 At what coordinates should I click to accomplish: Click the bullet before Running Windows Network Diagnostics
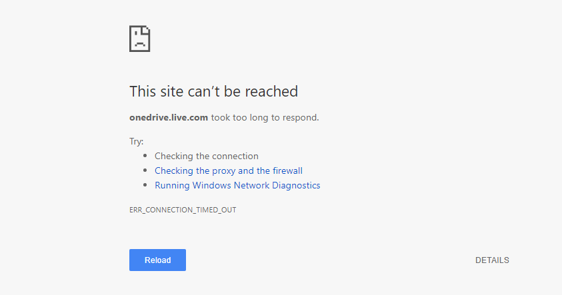145,185
